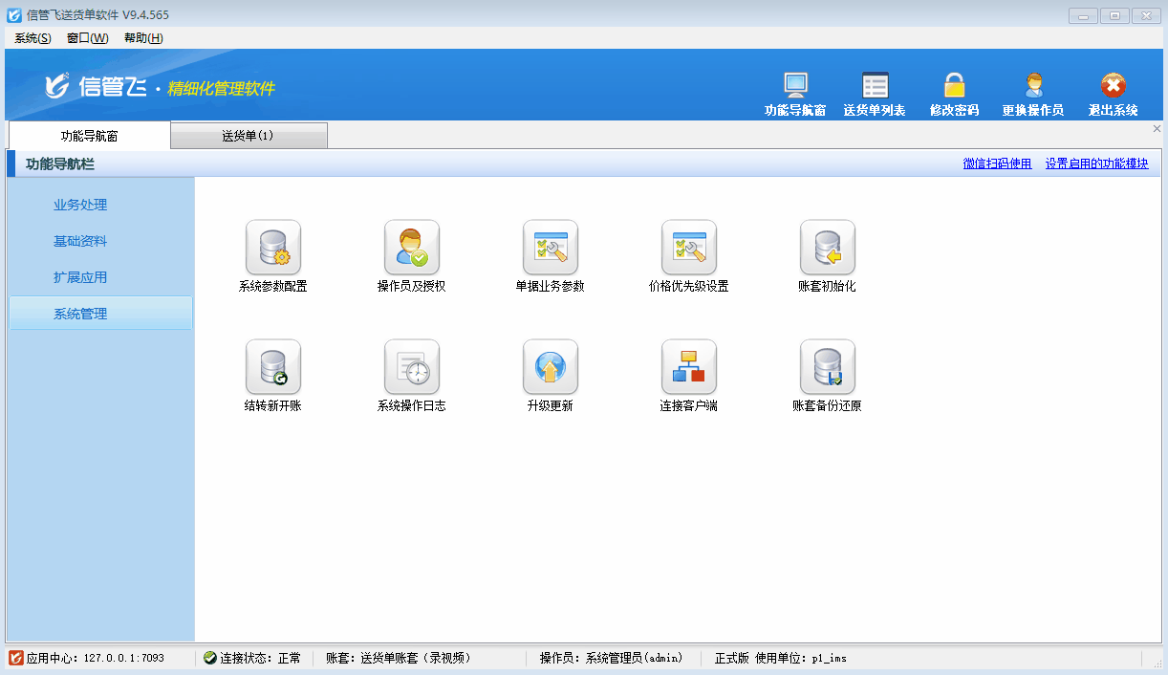Click 功能导航窗 toolbar button
The width and height of the screenshot is (1168, 675).
click(795, 95)
